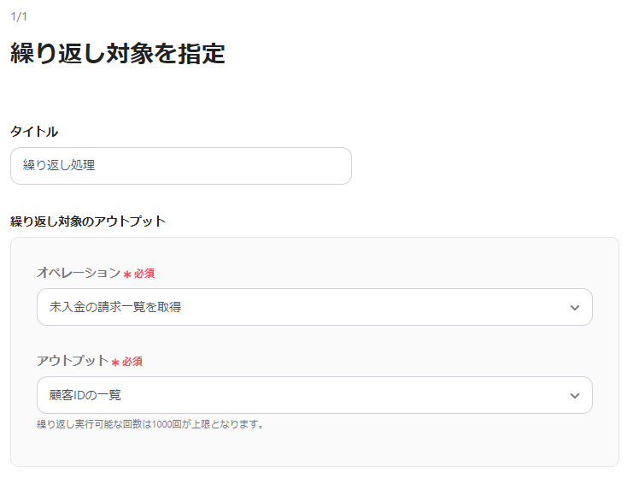
Task: Click empty space at the bottom of the gray panel
Action: pos(314,449)
